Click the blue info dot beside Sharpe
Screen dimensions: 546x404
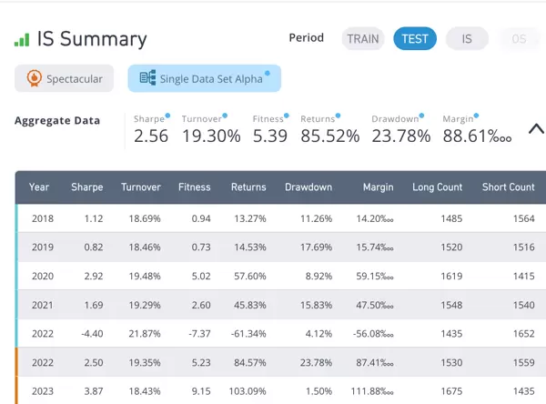coord(168,116)
